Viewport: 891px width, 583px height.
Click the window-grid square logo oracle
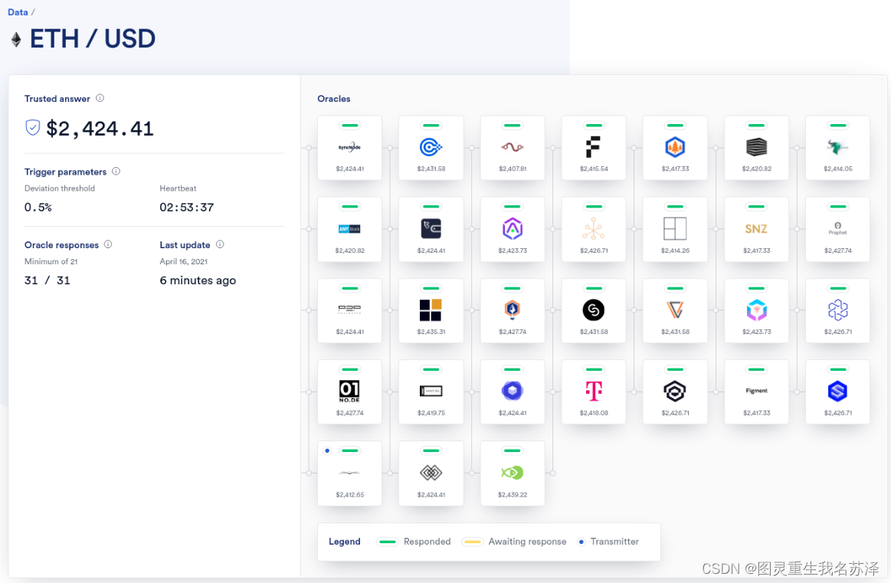click(675, 228)
